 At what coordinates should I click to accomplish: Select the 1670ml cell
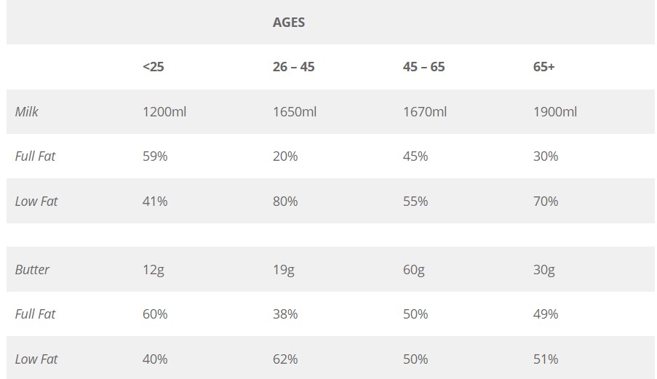point(425,112)
